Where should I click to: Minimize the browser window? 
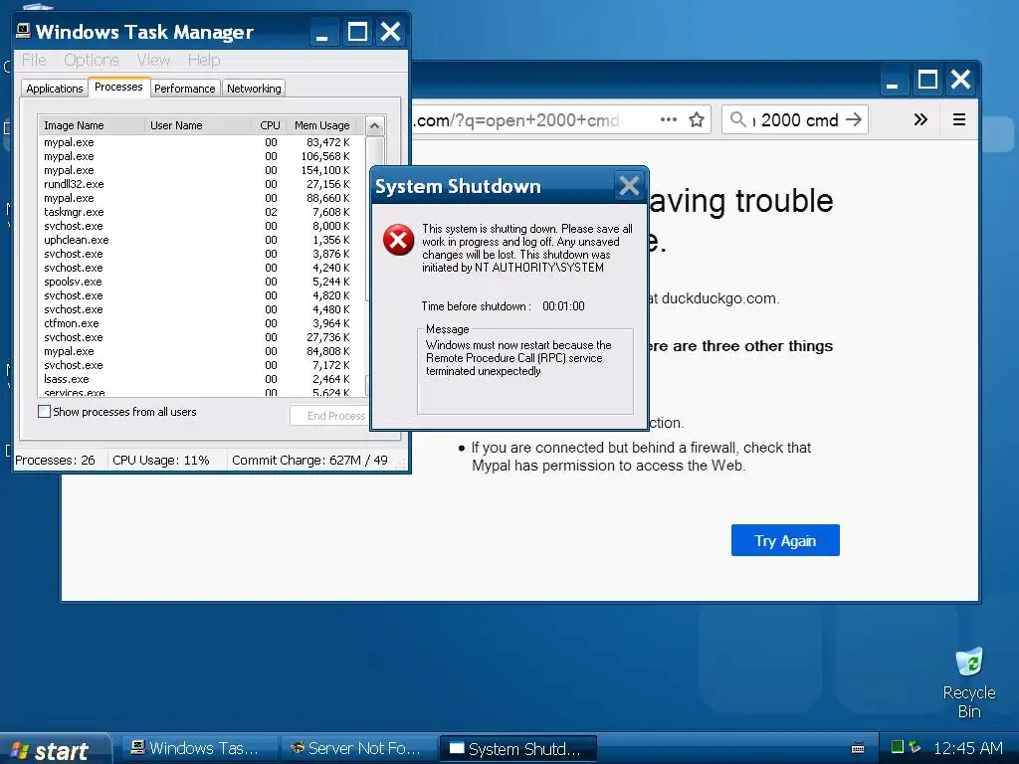(x=893, y=81)
